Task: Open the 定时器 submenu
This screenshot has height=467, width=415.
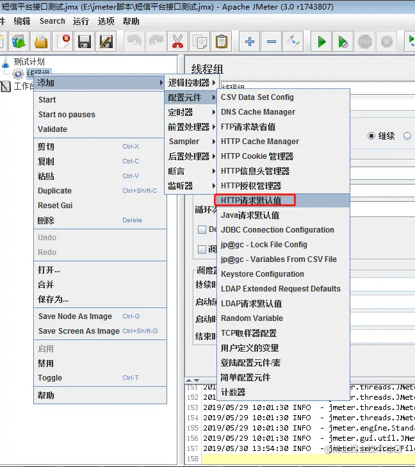Action: tap(191, 112)
